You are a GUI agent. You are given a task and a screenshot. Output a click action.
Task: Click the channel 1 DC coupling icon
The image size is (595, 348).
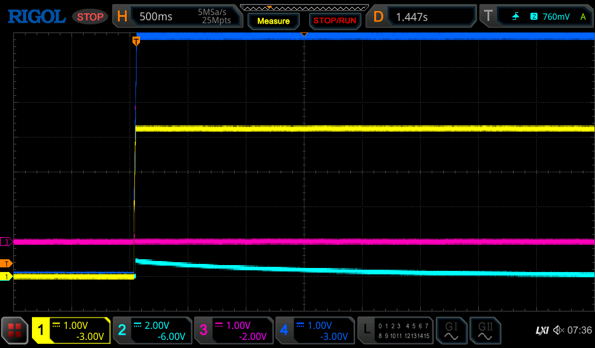pos(56,325)
